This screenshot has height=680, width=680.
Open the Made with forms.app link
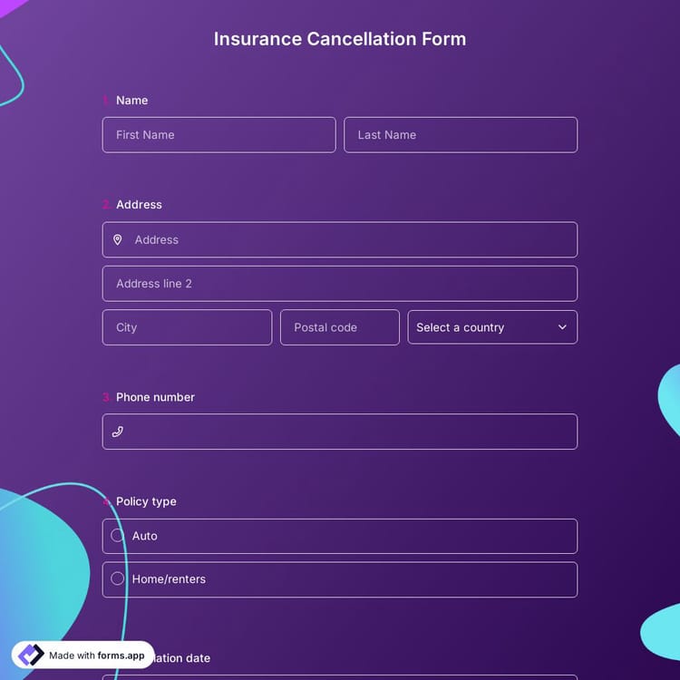tap(95, 656)
